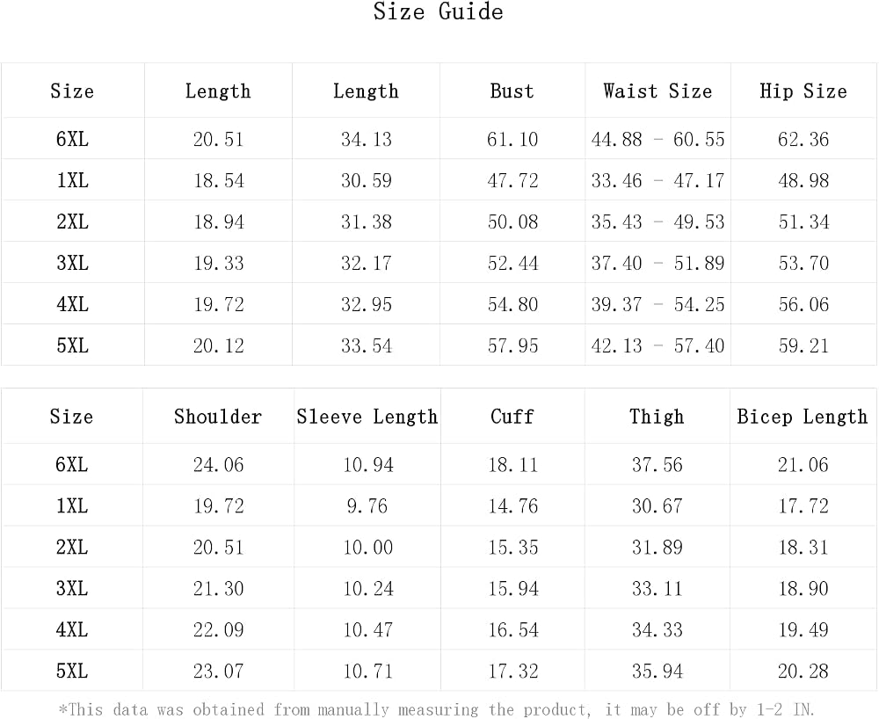879x719 pixels.
Task: Click the Size Guide title
Action: (439, 11)
